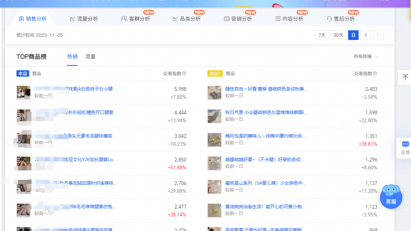Go to 内容分析 tab
This screenshot has width=411, height=231.
289,19
